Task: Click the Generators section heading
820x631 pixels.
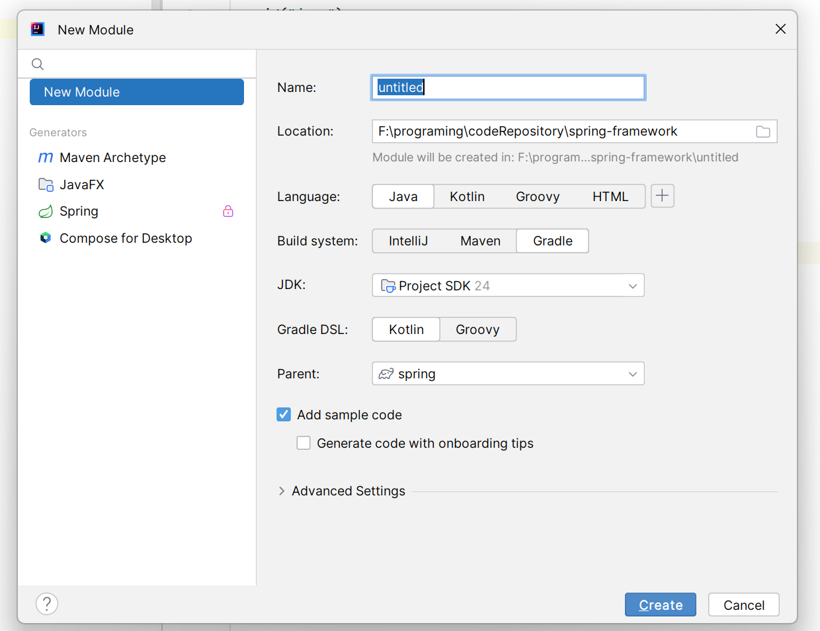Action: coord(58,132)
